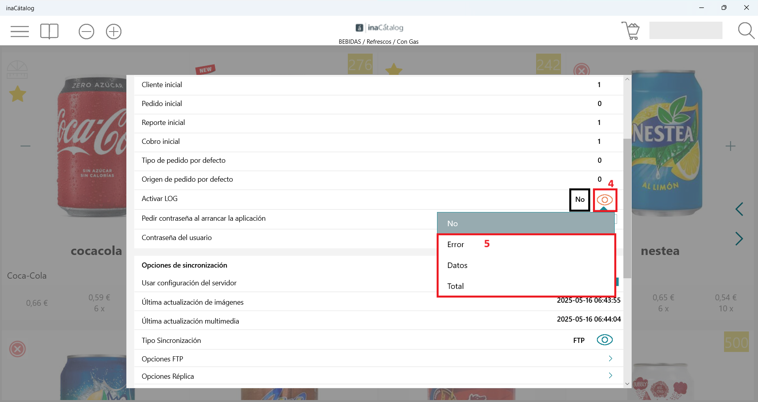Click the cocacola can product image
The image size is (758, 402).
tap(92, 147)
